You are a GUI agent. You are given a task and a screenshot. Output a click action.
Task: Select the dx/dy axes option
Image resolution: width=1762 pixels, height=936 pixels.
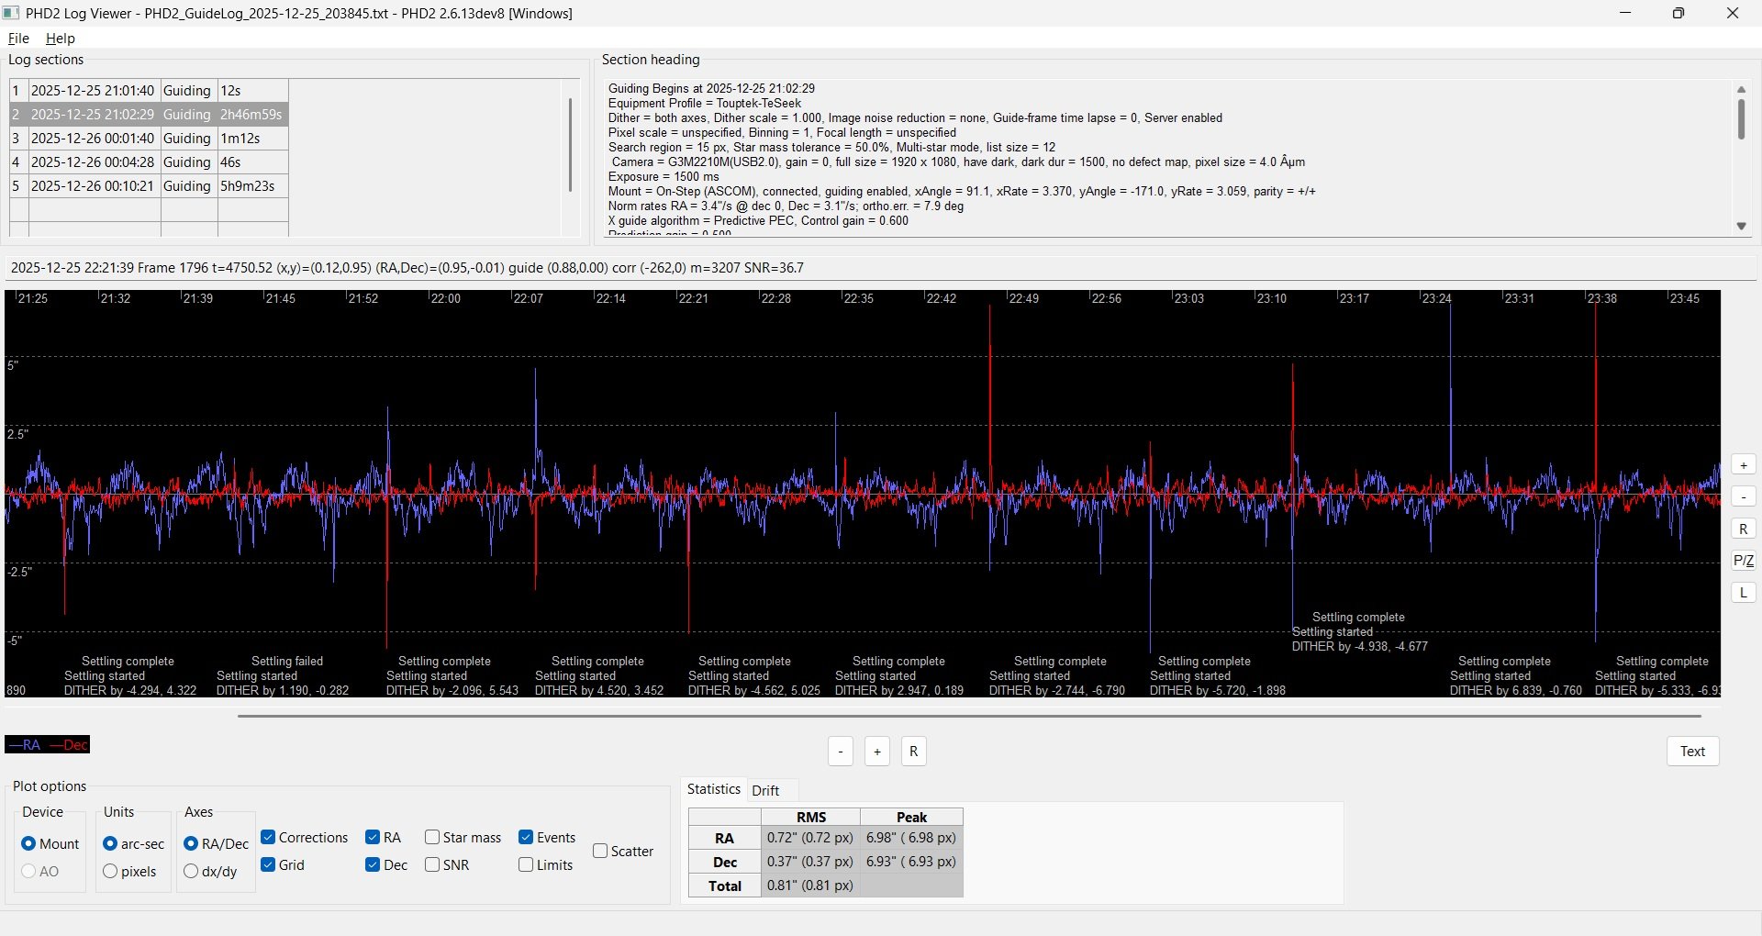coord(191,871)
